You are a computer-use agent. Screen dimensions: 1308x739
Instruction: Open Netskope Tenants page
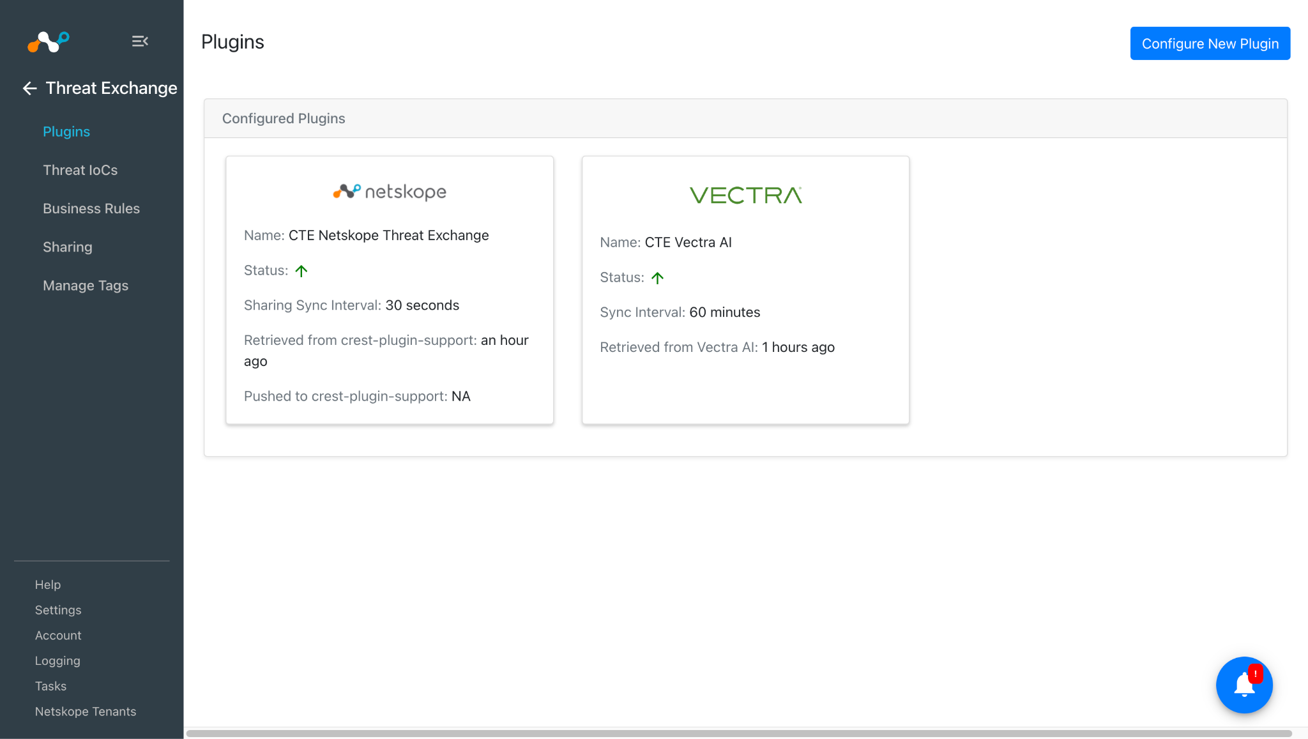click(86, 712)
